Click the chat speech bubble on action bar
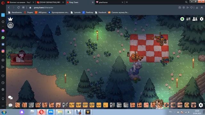 pos(10,105)
